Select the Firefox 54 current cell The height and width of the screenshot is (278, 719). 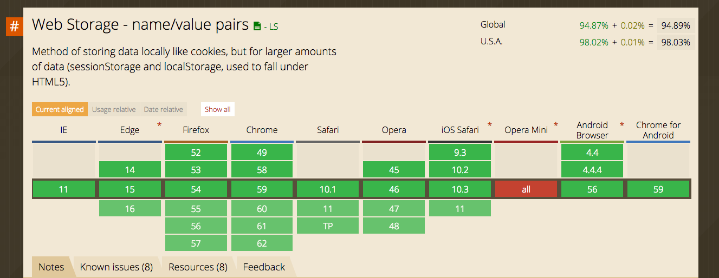click(x=196, y=189)
